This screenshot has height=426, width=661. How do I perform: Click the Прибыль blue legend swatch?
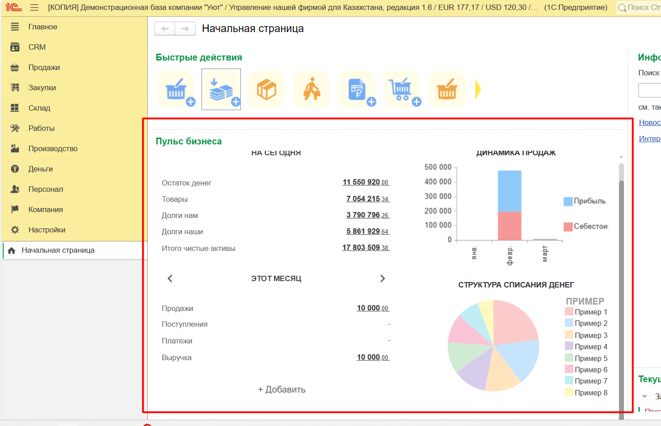(568, 201)
